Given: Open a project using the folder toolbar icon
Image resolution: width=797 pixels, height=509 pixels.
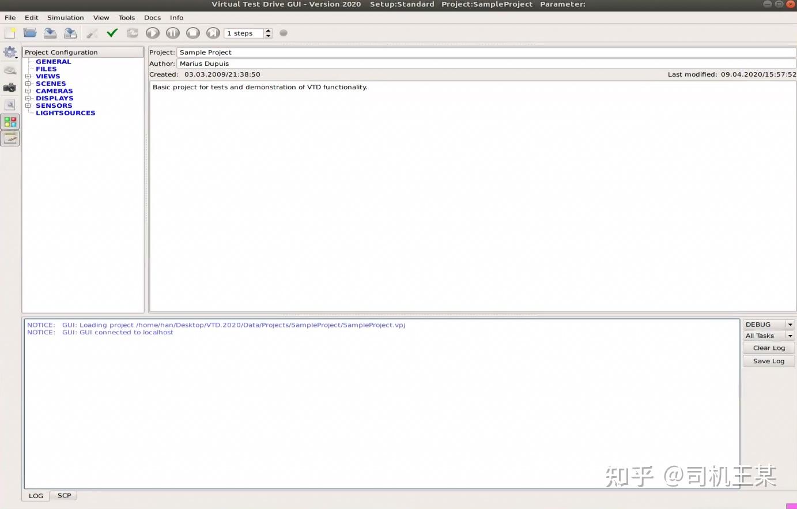Looking at the screenshot, I should click(29, 33).
